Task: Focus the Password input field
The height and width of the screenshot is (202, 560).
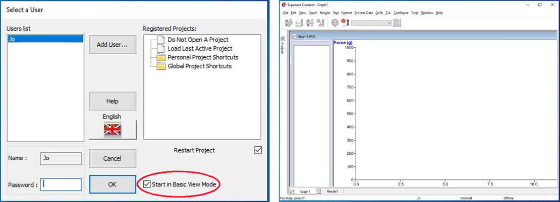Action: coord(61,184)
